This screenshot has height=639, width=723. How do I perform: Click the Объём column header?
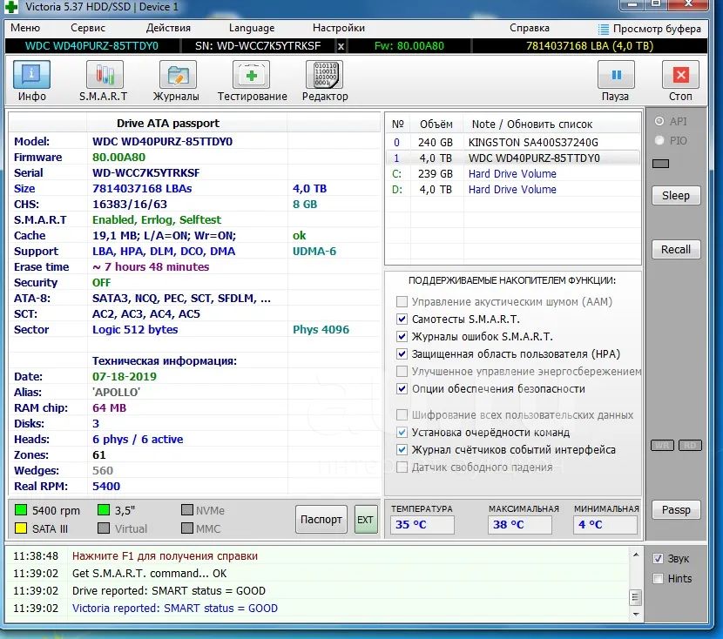[x=436, y=124]
